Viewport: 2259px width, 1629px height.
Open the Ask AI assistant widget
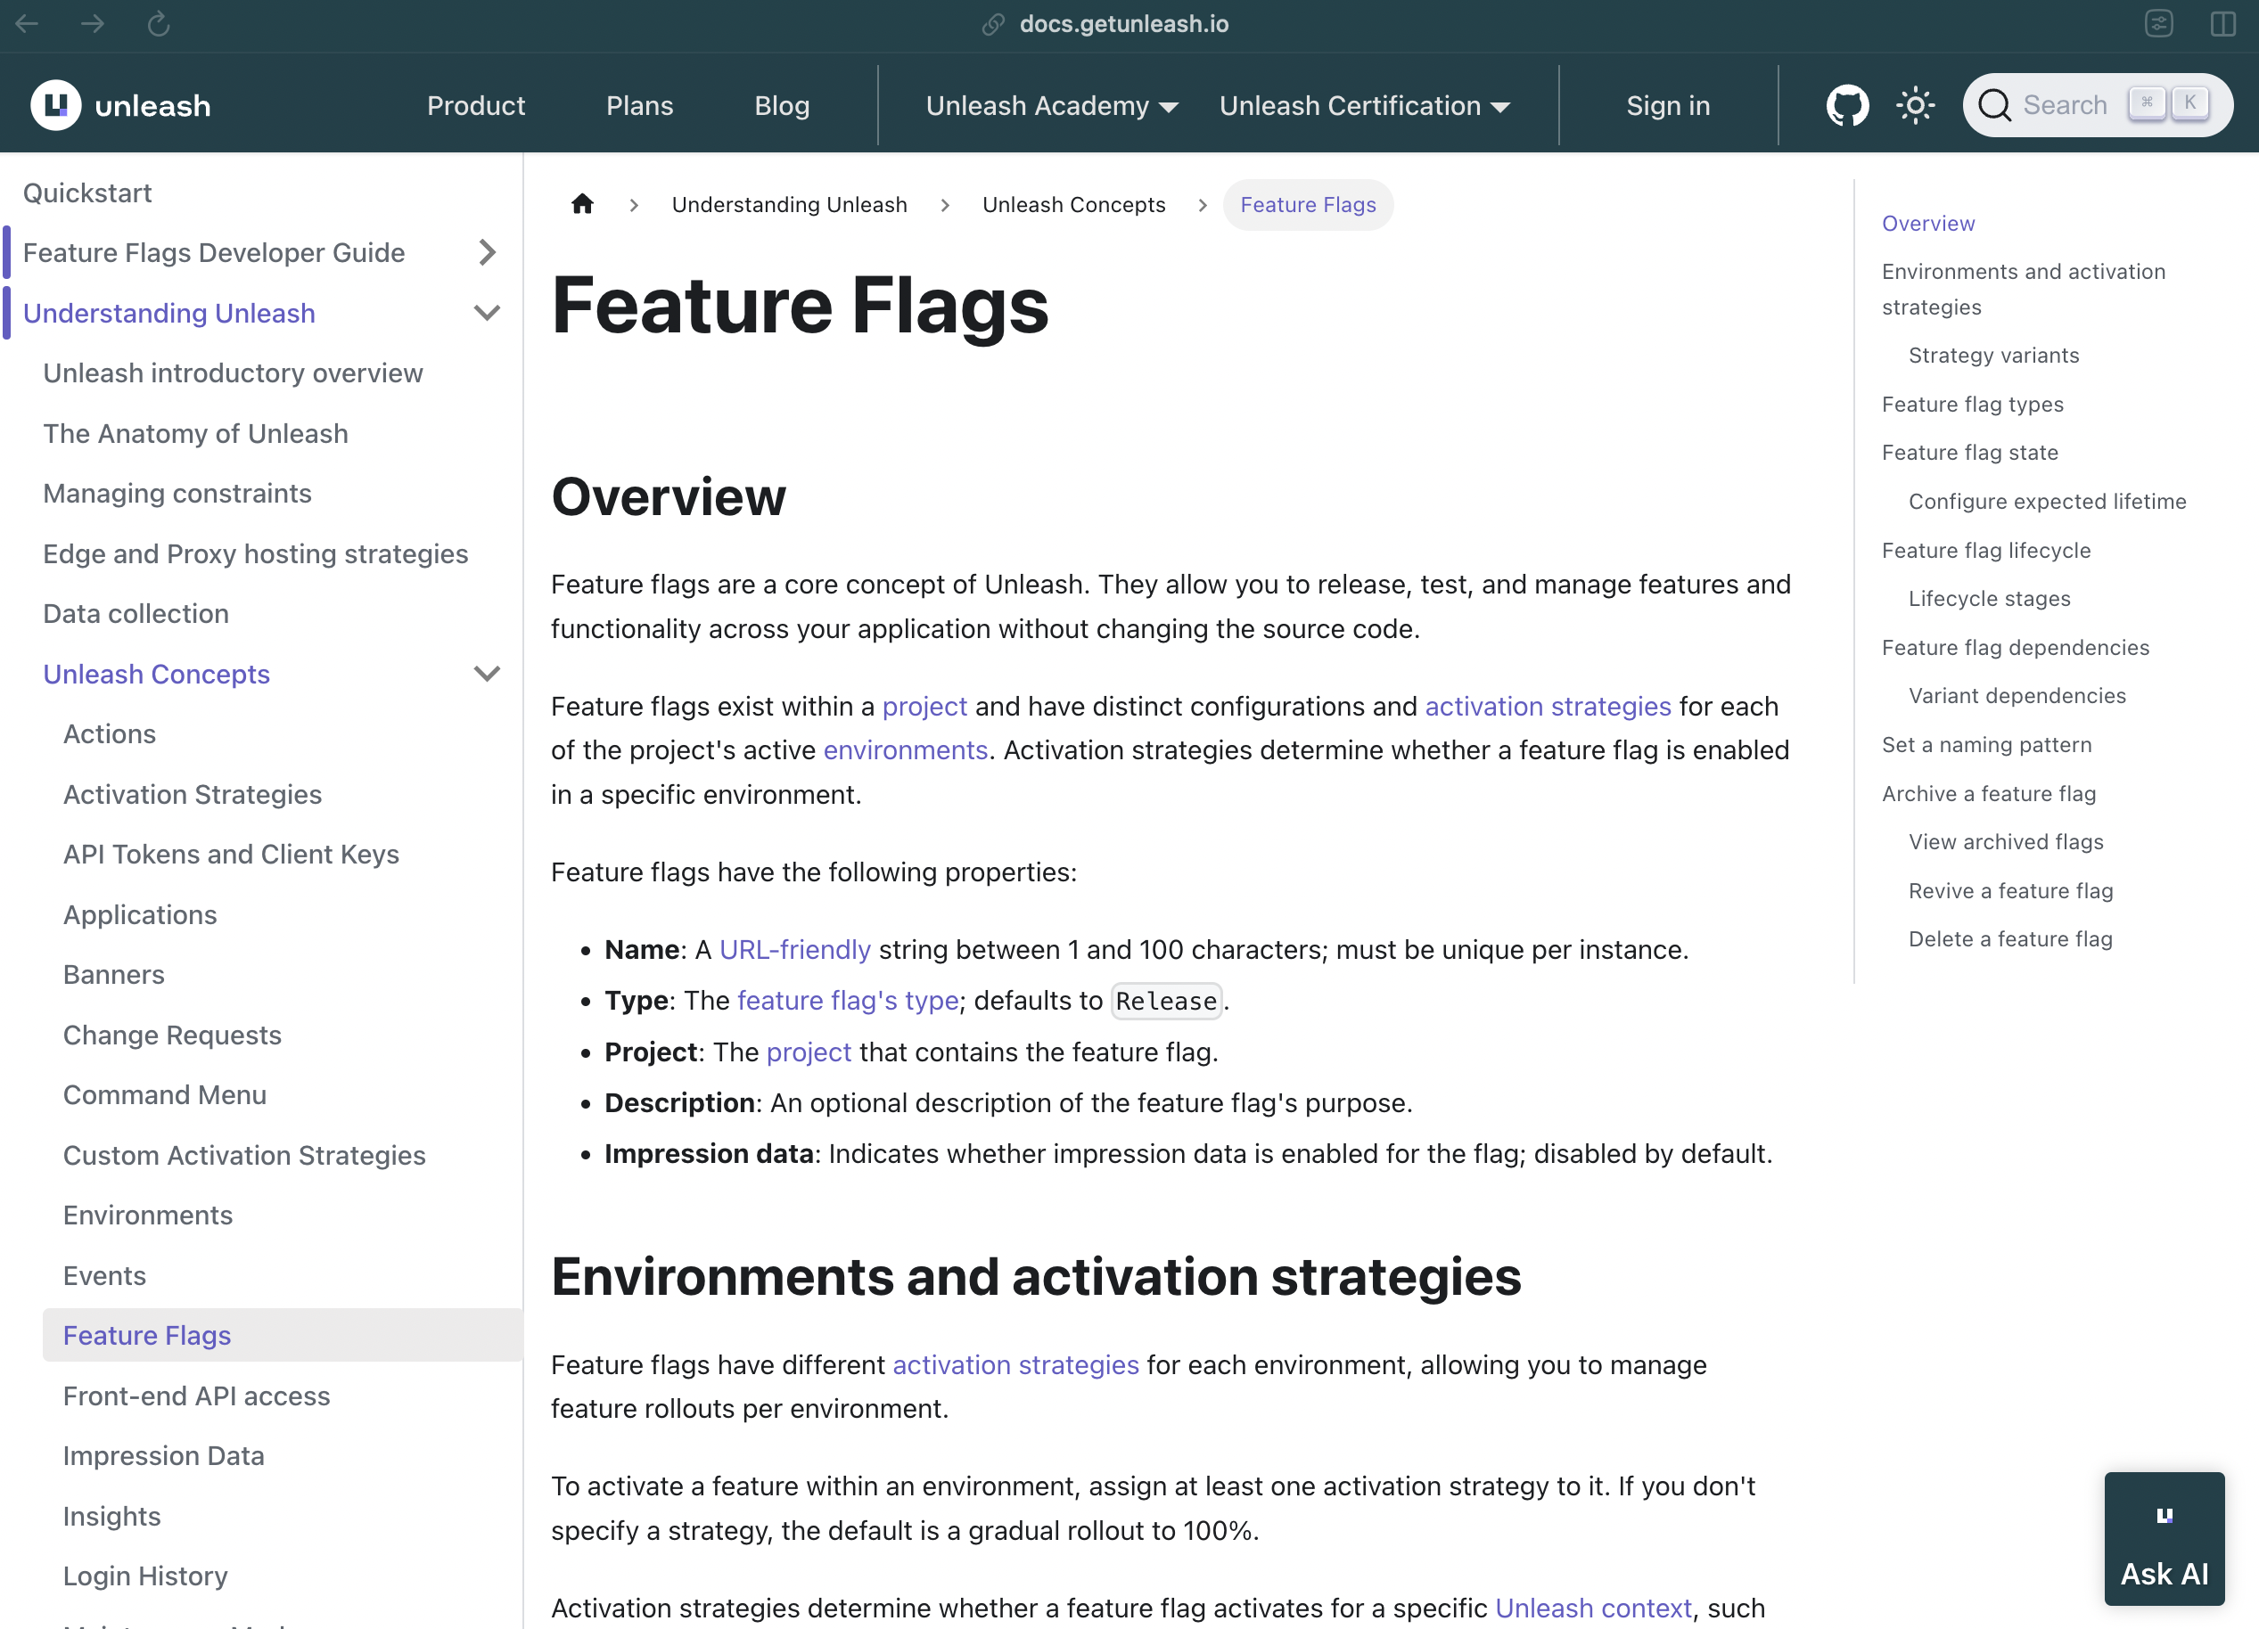pos(2164,1537)
